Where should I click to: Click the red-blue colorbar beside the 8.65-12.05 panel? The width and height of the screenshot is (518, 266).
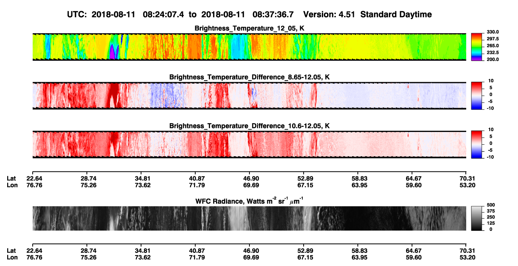[x=477, y=96]
